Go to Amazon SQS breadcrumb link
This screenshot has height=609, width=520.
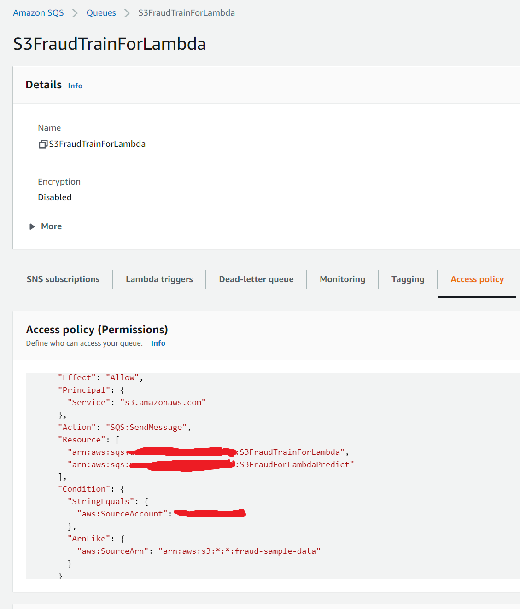38,13
